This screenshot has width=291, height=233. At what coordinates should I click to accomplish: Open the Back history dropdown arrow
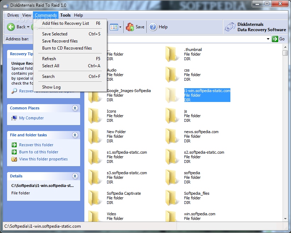28,27
